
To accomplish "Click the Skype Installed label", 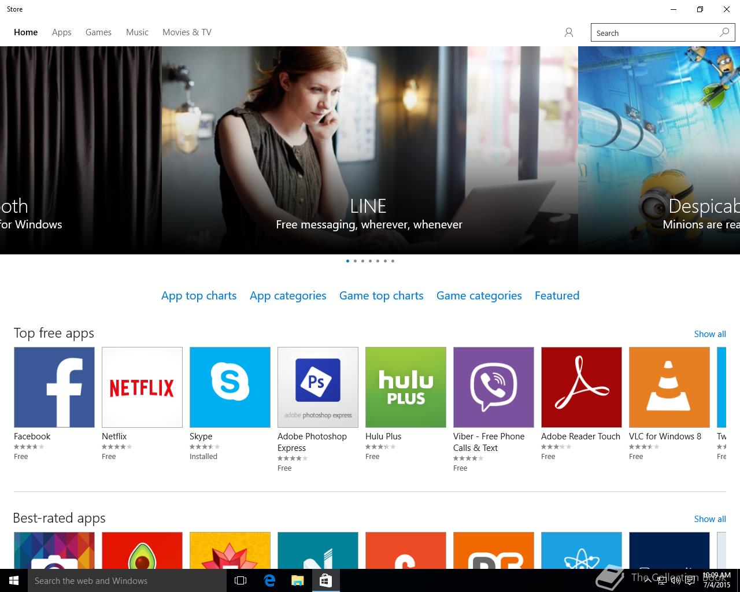I will (203, 457).
